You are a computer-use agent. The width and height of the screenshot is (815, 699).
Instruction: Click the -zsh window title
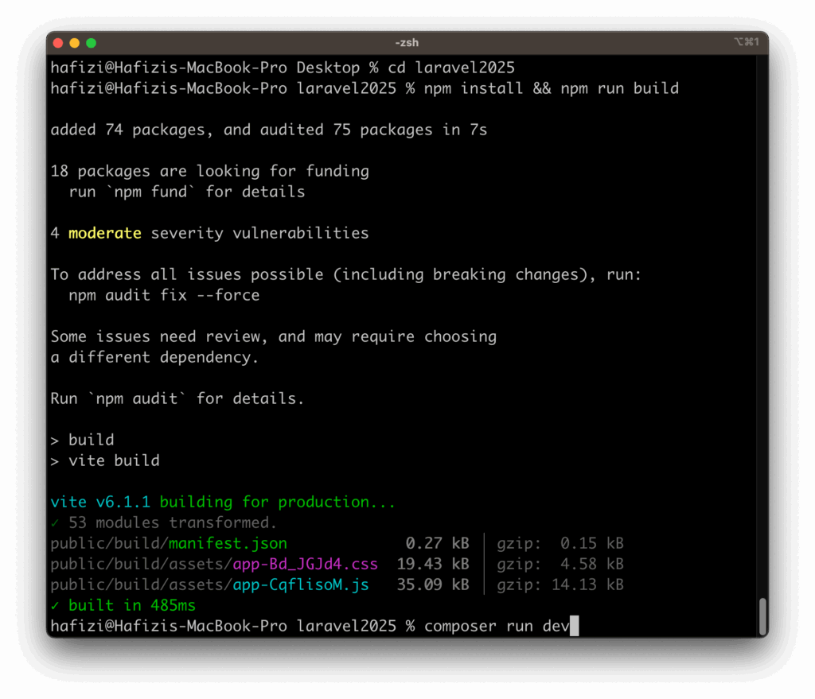[407, 43]
